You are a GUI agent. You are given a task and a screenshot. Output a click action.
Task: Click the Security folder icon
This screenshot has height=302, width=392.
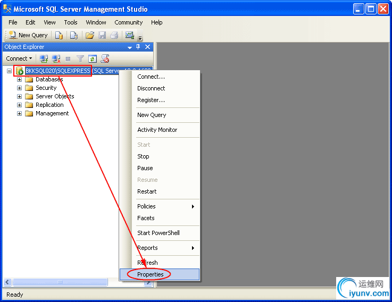pyautogui.click(x=29, y=88)
